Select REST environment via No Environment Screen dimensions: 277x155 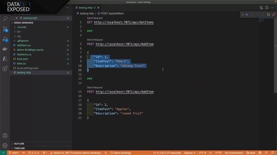tap(234, 153)
